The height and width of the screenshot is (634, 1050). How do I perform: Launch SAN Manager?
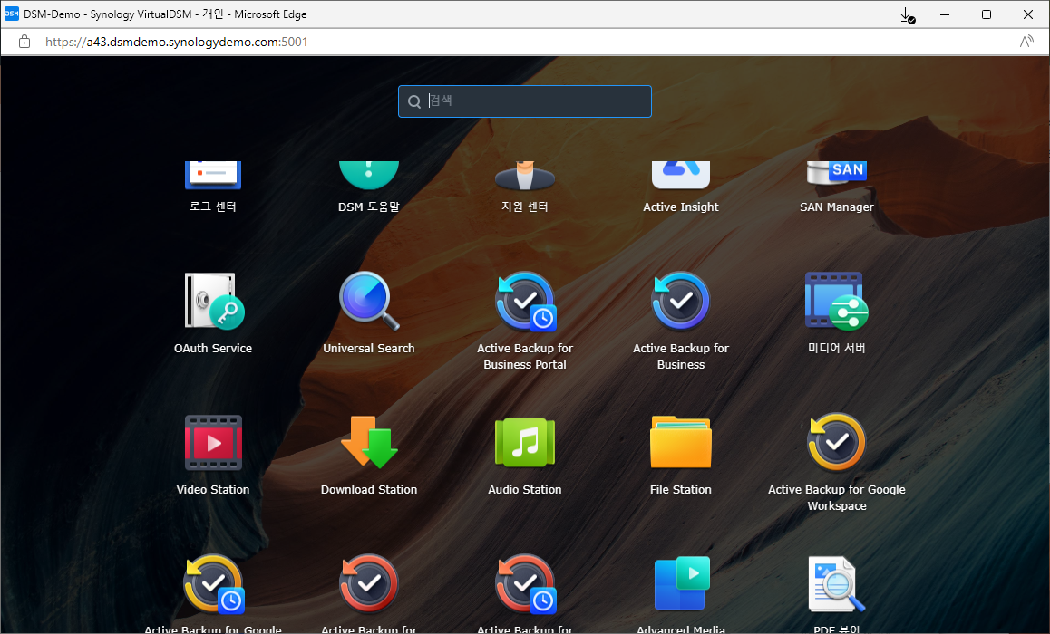[x=836, y=173]
